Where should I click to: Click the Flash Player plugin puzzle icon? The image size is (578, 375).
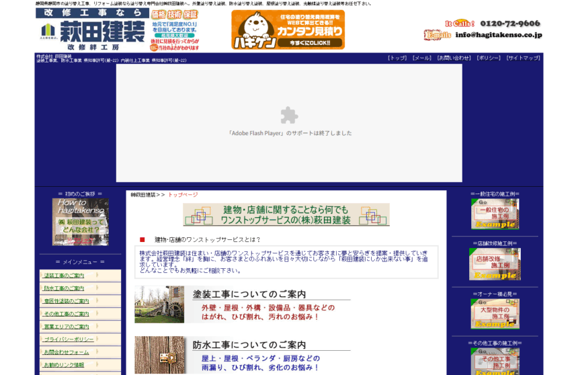(289, 116)
